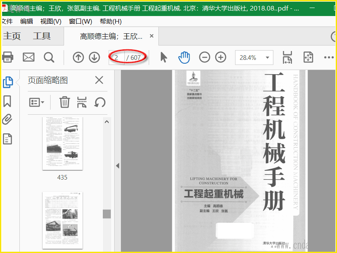Open the thumbnail options menu dropdown
The width and height of the screenshot is (337, 253).
[37, 102]
